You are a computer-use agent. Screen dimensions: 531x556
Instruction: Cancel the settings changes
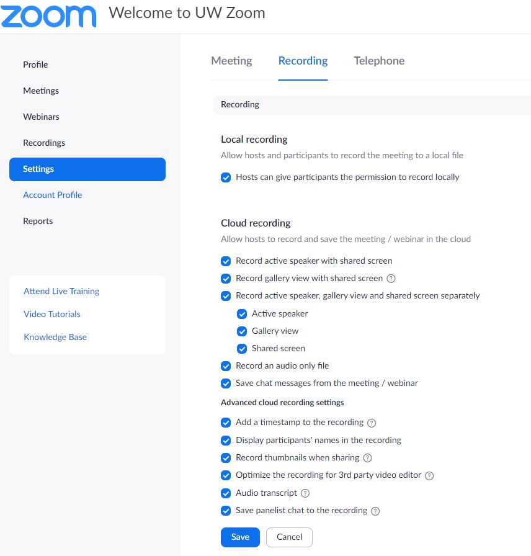click(289, 537)
